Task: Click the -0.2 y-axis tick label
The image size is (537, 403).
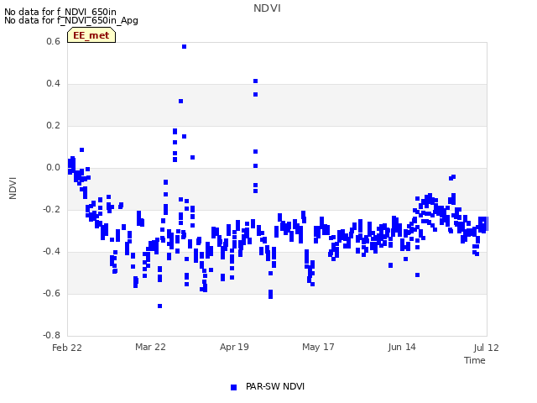Action: click(51, 209)
